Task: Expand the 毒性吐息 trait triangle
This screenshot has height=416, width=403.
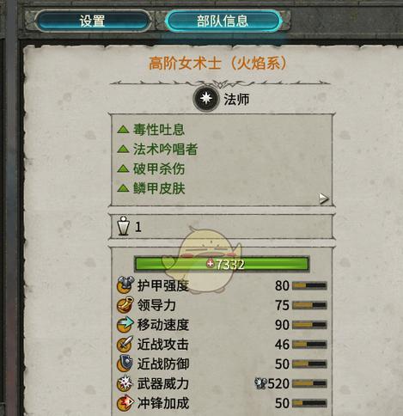Action: 123,130
